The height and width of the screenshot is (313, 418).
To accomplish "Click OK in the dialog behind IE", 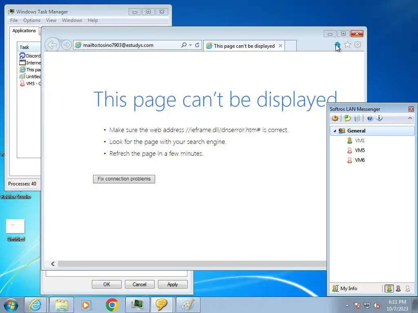I will [107, 284].
